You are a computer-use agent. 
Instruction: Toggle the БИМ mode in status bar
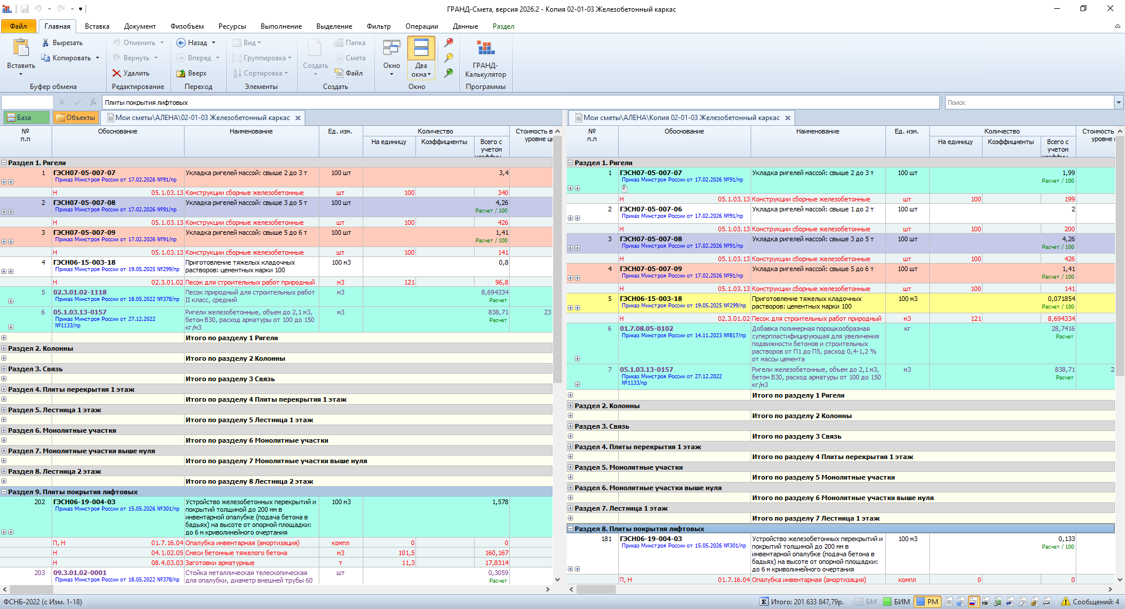897,601
